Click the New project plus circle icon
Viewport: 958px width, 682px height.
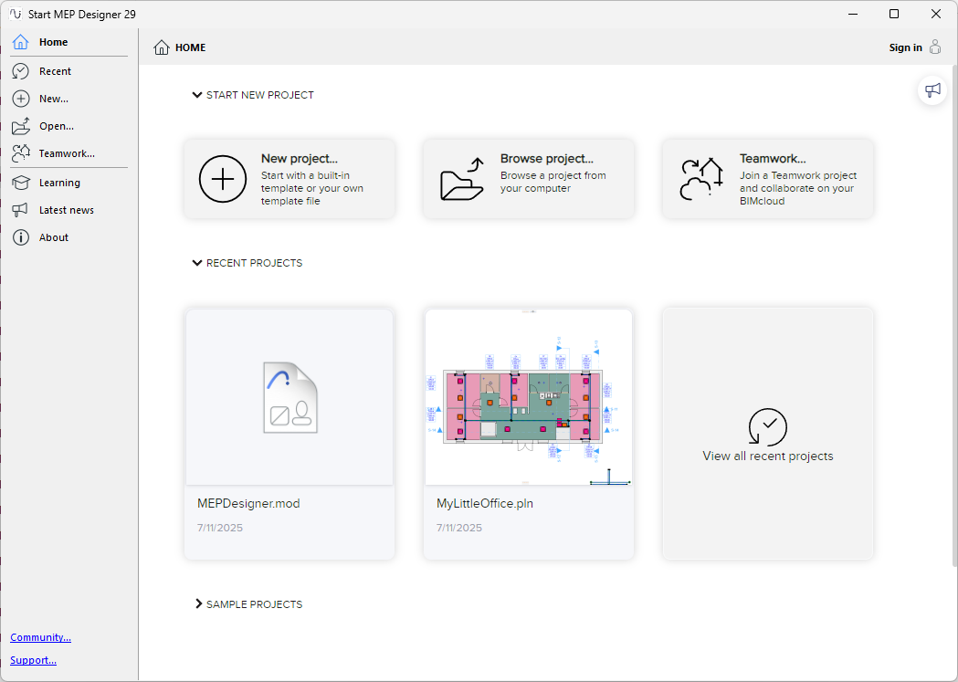(223, 178)
